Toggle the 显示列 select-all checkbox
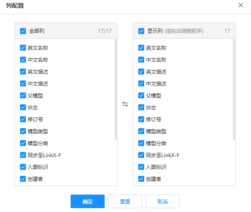Image resolution: width=251 pixels, height=212 pixels. [x=141, y=31]
